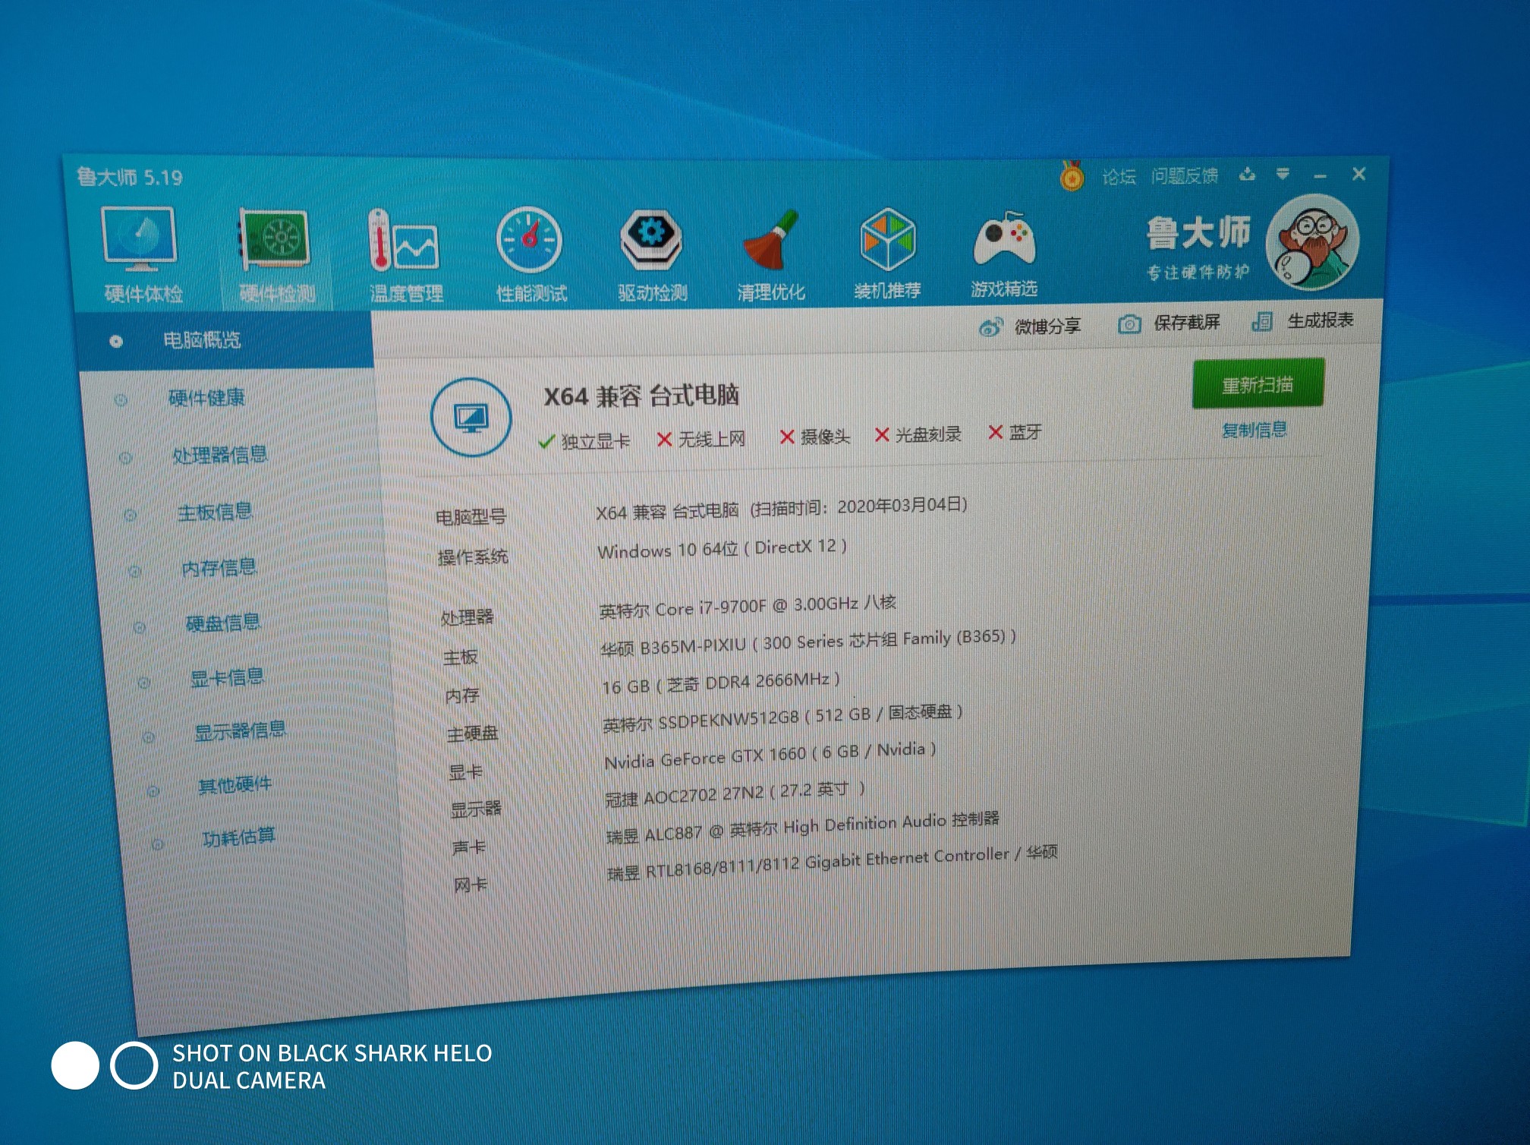Select 电脑概览 in the sidebar
The width and height of the screenshot is (1530, 1145).
(x=202, y=340)
